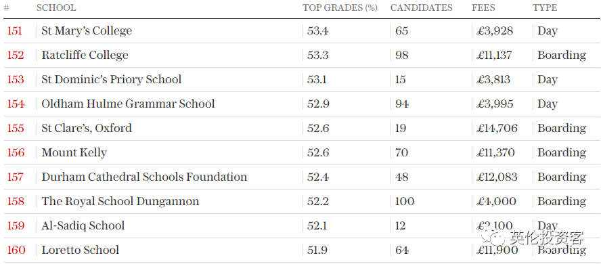Click the # rank column header
The image size is (603, 264).
[6, 7]
